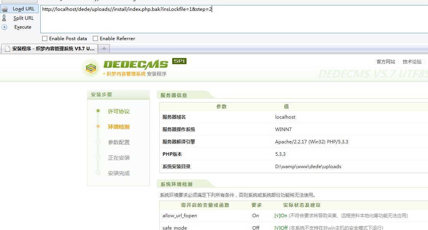Click the 系统安装目录 row label
Image resolution: width=428 pixels, height=230 pixels.
click(x=176, y=167)
